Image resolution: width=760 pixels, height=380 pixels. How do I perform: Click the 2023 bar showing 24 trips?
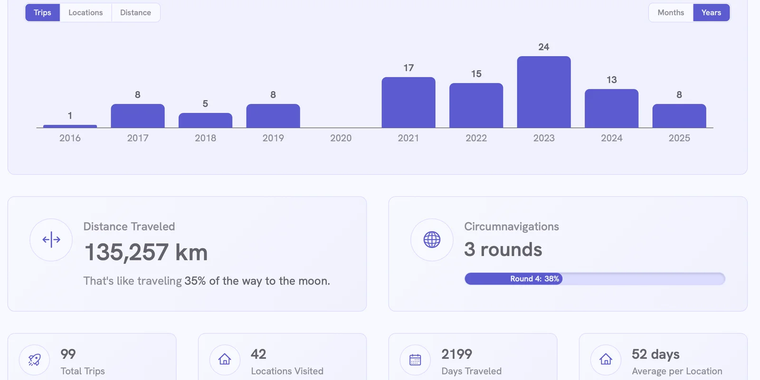point(544,92)
